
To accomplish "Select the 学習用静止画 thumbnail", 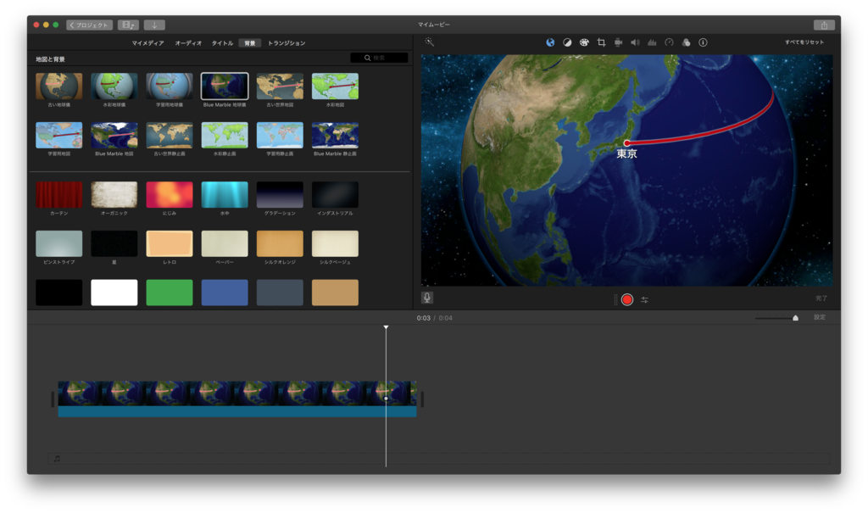I will (x=280, y=135).
